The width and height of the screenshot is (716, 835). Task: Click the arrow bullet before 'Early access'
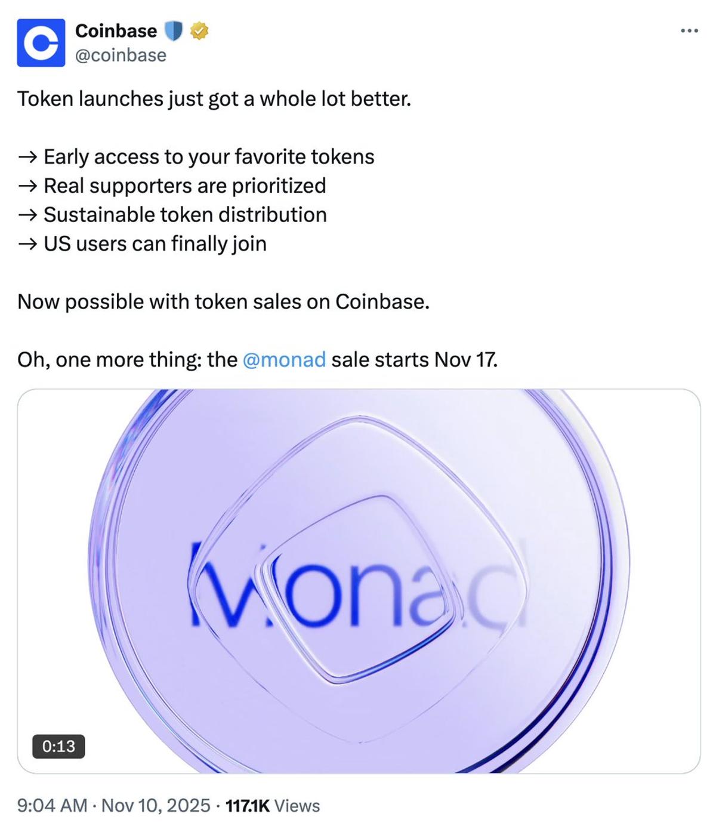pos(26,157)
